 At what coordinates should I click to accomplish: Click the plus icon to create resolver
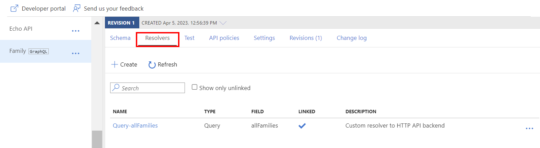(115, 64)
